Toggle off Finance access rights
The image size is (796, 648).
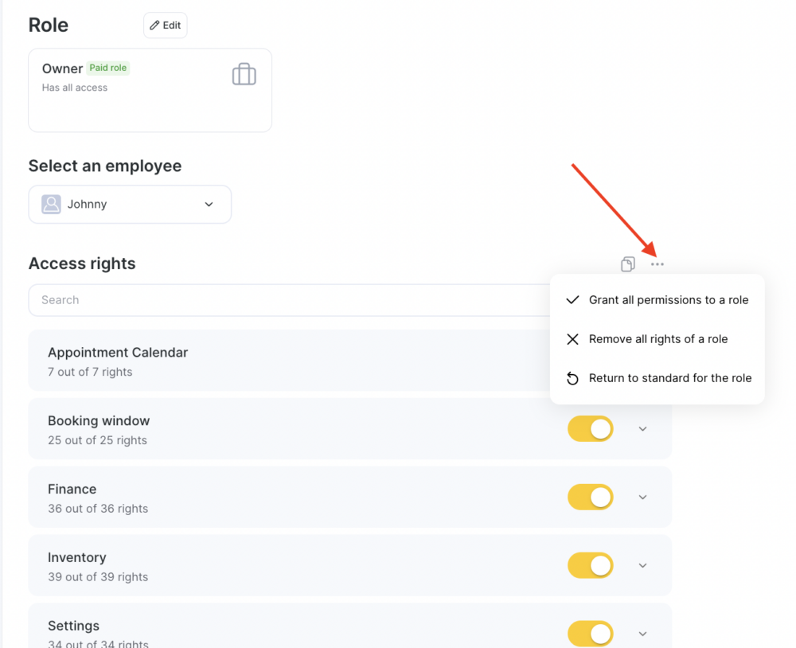click(591, 498)
